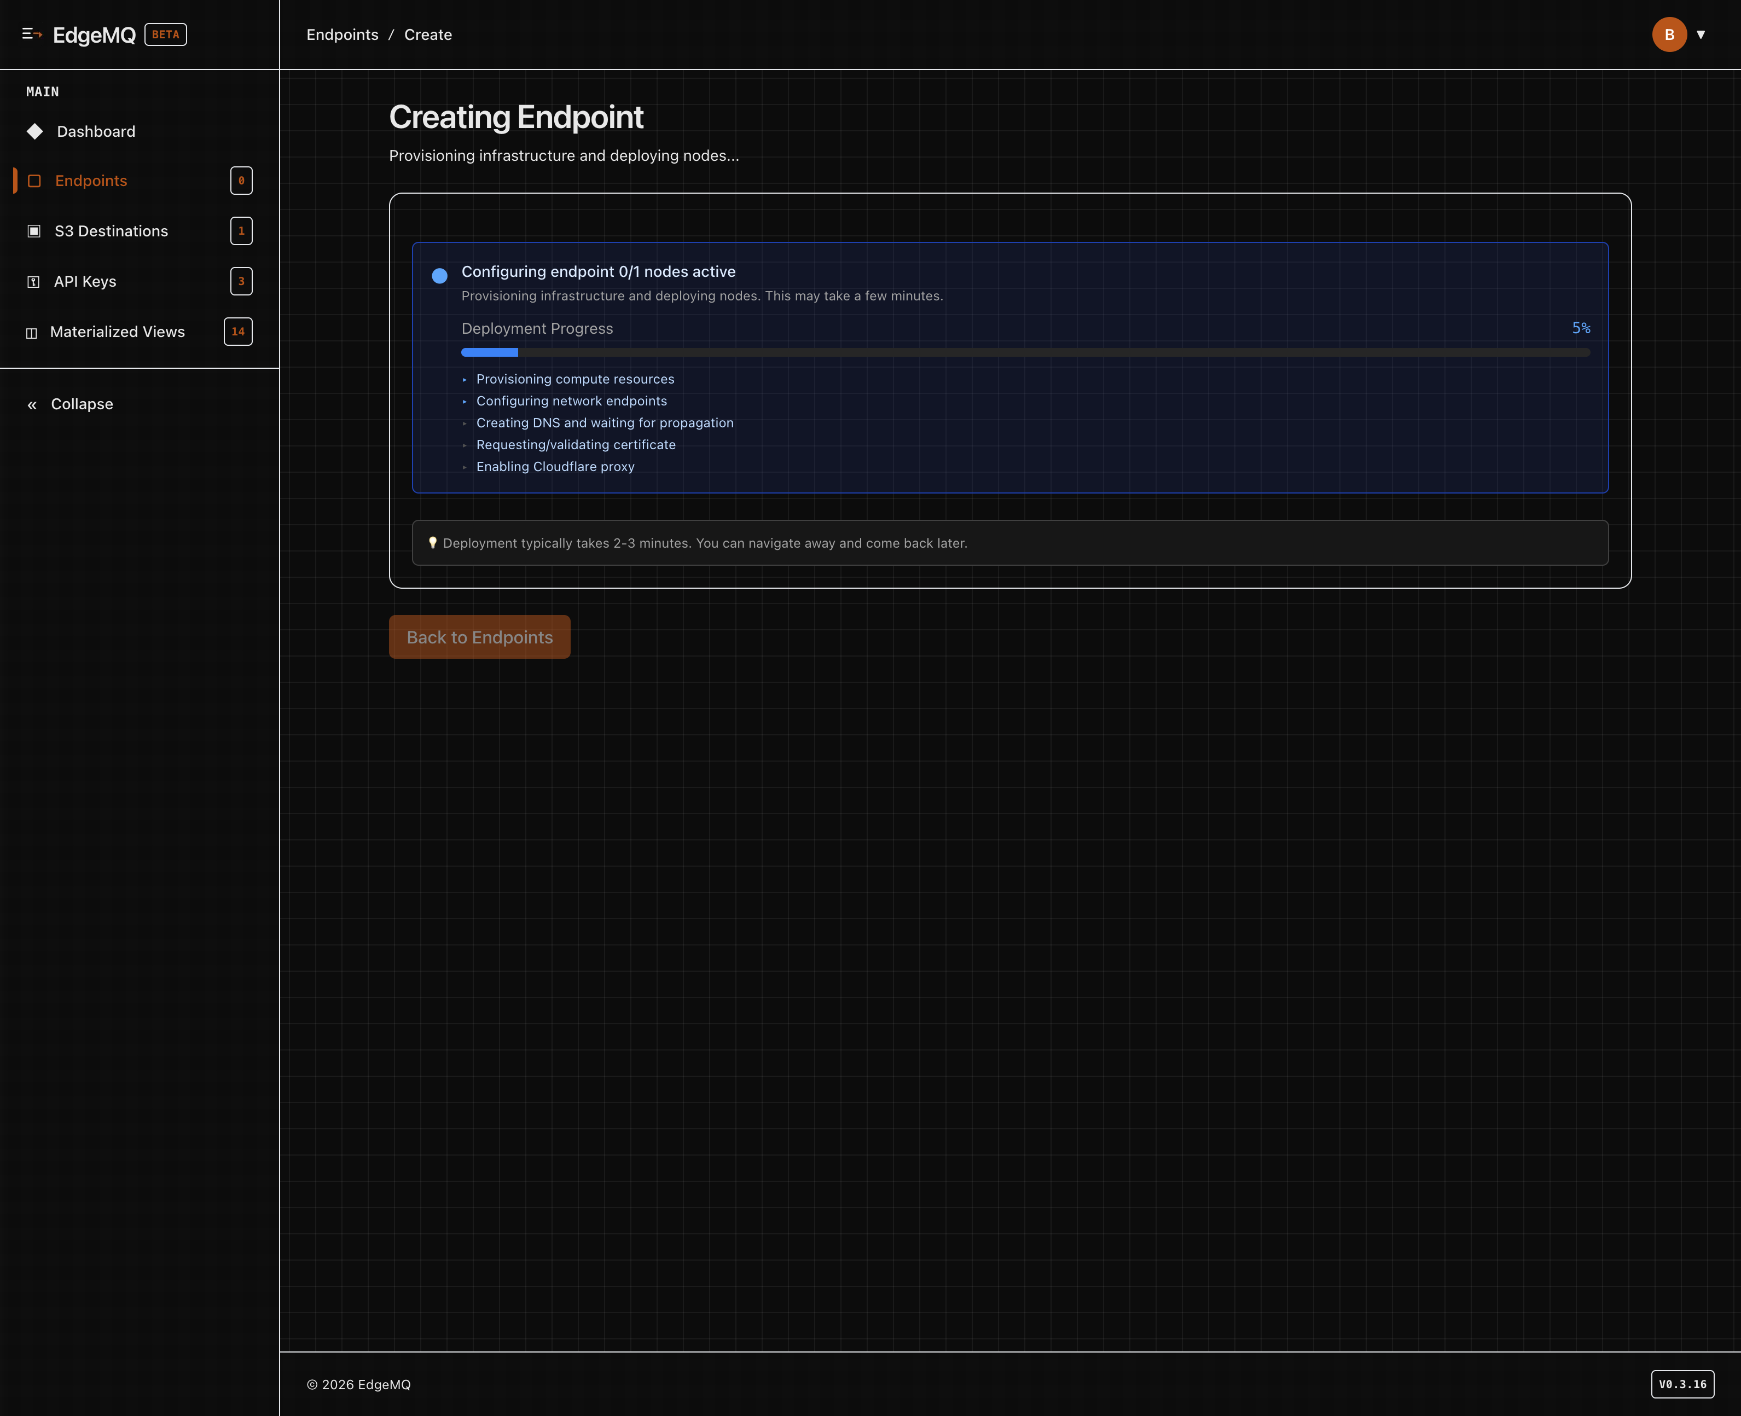1741x1416 pixels.
Task: Click the Back to Endpoints button
Action: point(479,637)
